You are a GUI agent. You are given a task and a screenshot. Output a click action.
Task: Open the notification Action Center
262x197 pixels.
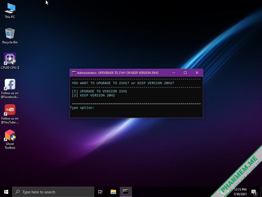pos(254,192)
